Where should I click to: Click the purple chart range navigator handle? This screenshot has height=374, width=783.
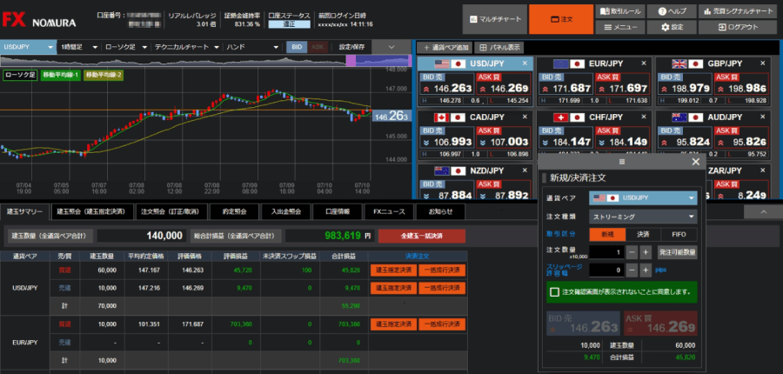(351, 60)
